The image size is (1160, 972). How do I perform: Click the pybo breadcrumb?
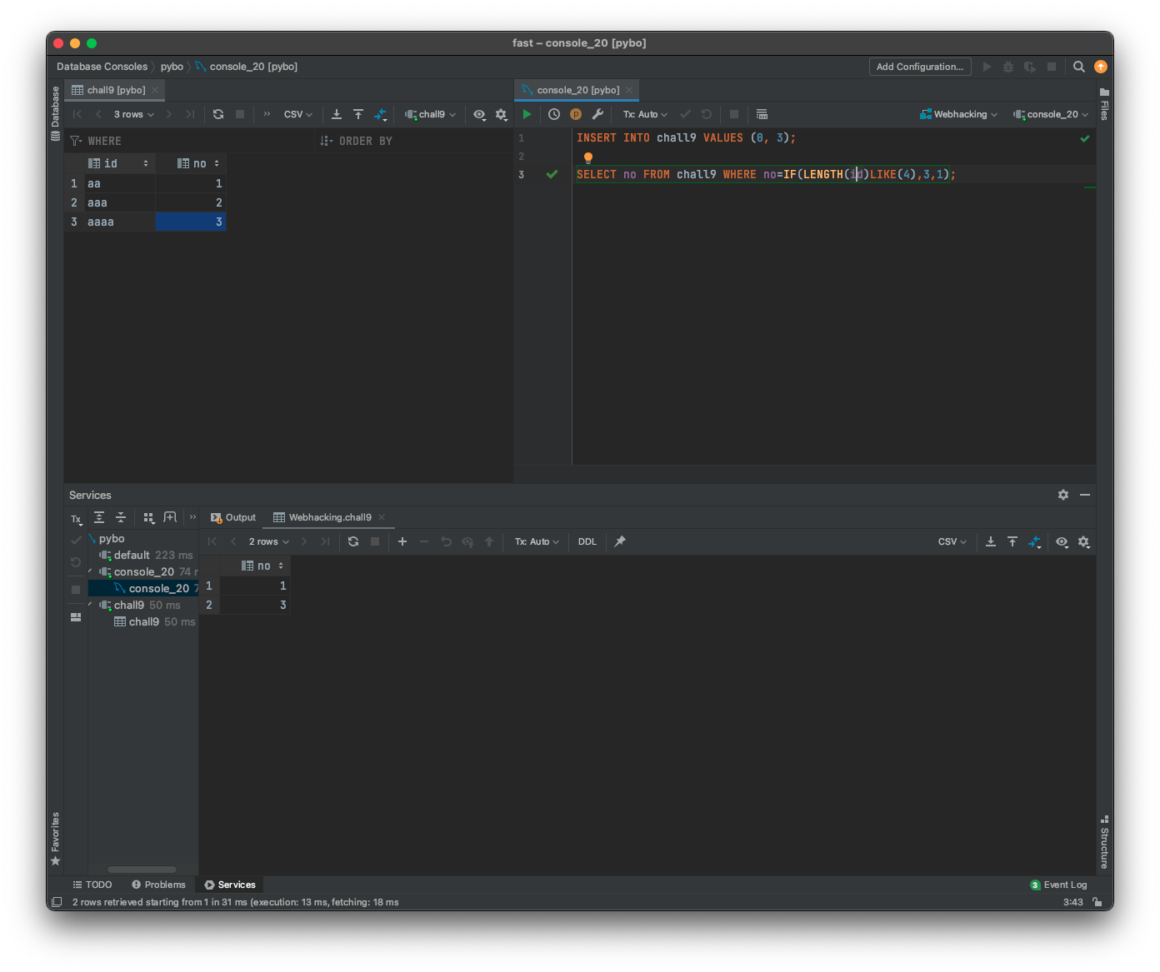pos(172,67)
